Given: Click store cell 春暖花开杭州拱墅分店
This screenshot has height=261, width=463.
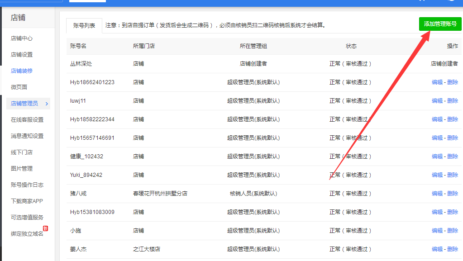Looking at the screenshot, I should coord(160,194).
